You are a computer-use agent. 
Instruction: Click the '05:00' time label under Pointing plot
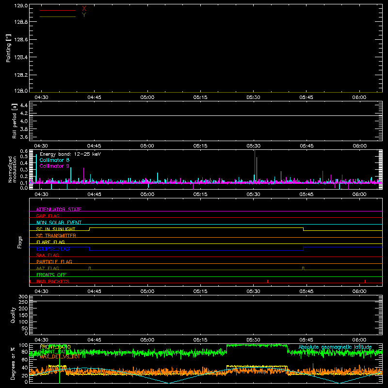147,97
